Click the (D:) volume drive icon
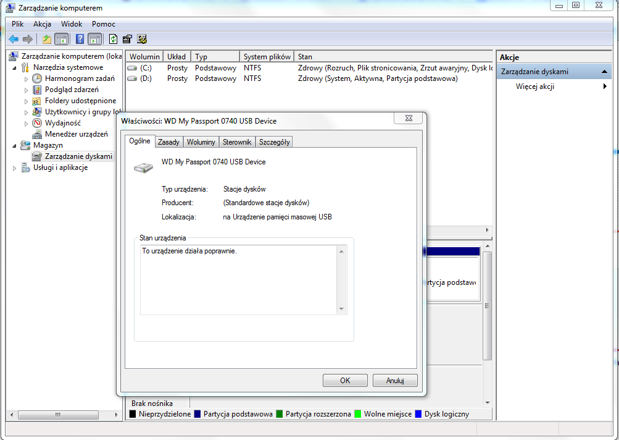 (x=132, y=78)
